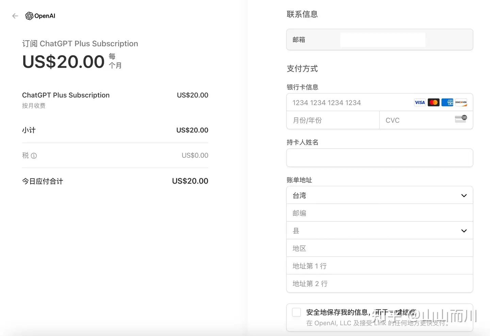Screen dimensions: 490x336
Task: Click the 持卡人姓名 label
Action: click(302, 142)
